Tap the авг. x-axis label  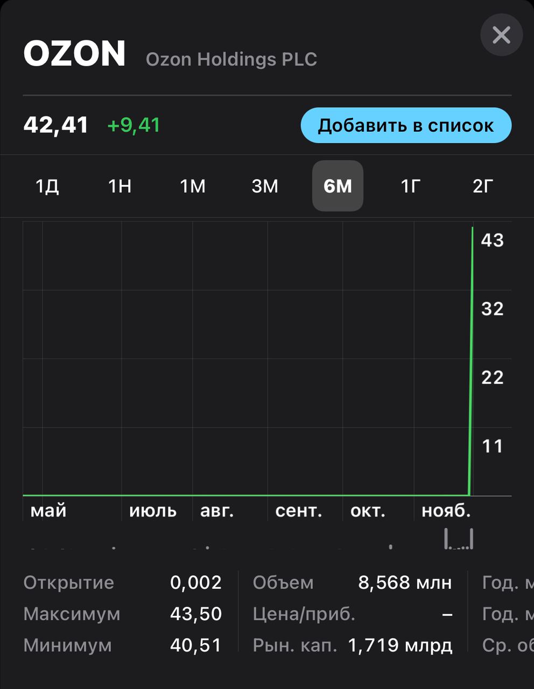(x=217, y=510)
